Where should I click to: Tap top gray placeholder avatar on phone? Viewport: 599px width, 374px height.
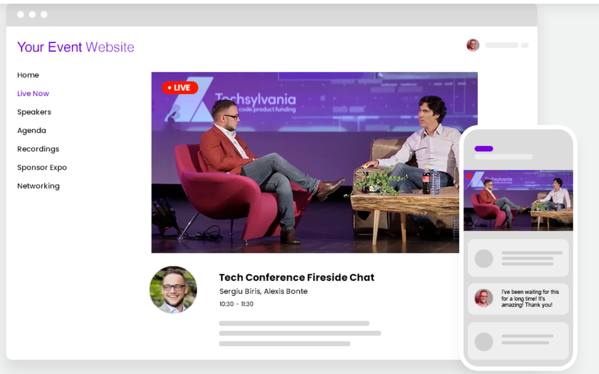point(484,258)
